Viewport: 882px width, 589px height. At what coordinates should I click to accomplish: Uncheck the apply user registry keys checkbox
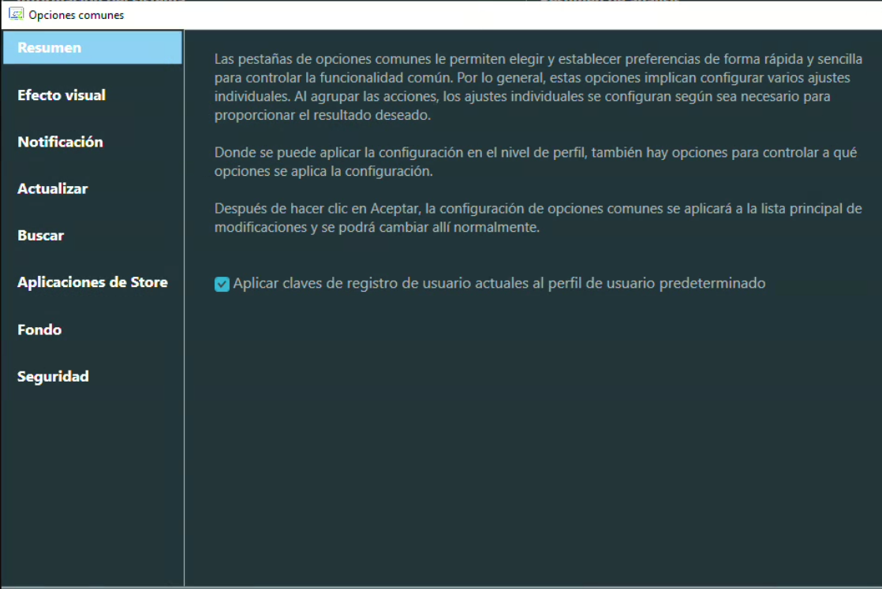coord(222,284)
